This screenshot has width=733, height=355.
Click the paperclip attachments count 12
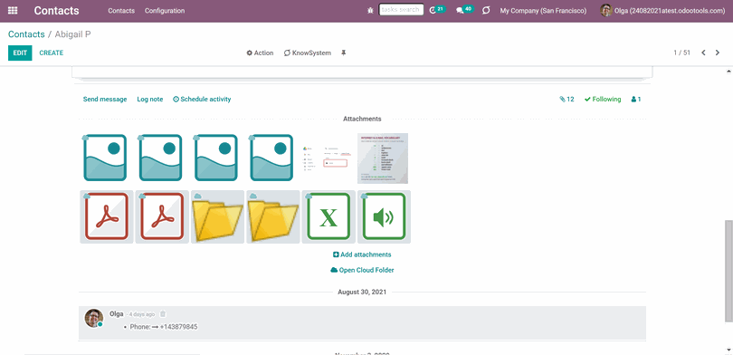(x=566, y=99)
